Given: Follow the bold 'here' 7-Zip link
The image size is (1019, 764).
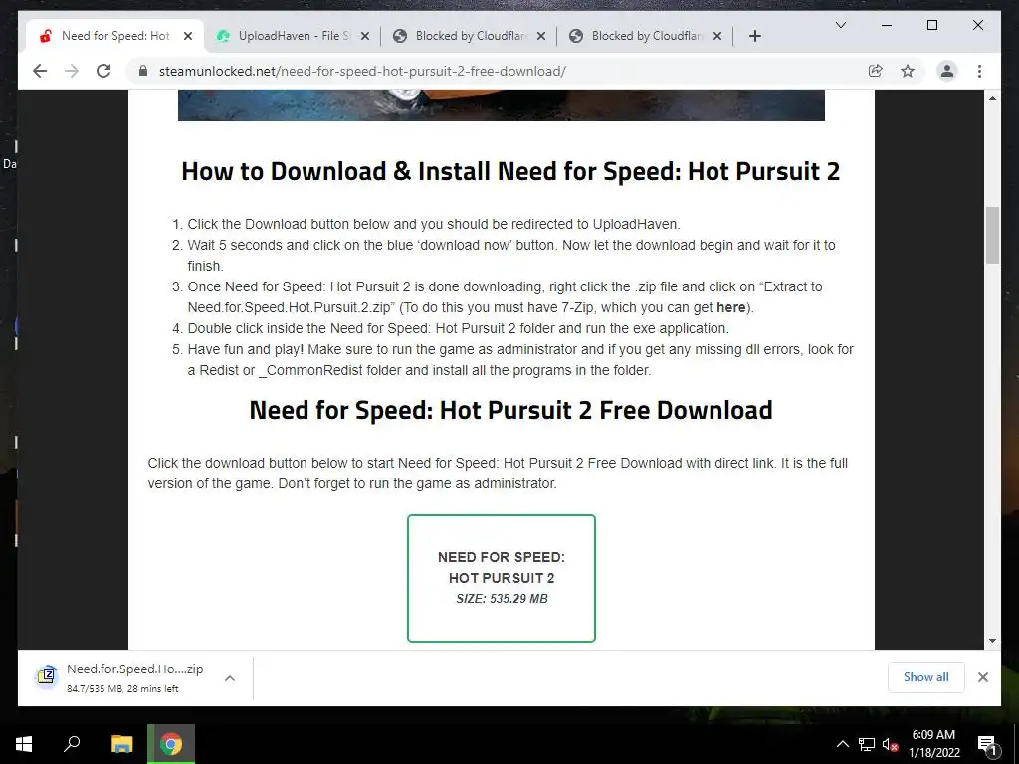Looking at the screenshot, I should tap(731, 307).
